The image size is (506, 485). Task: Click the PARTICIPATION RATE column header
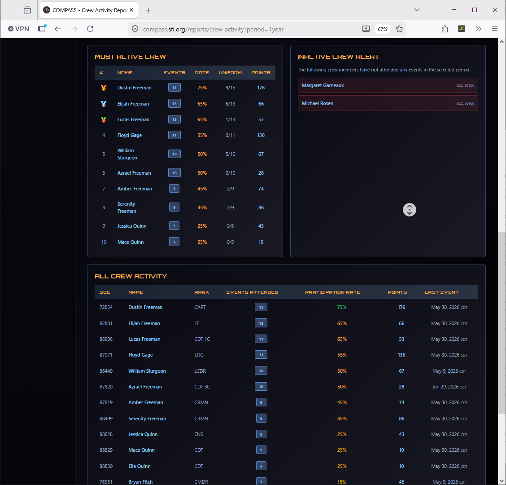pos(332,292)
